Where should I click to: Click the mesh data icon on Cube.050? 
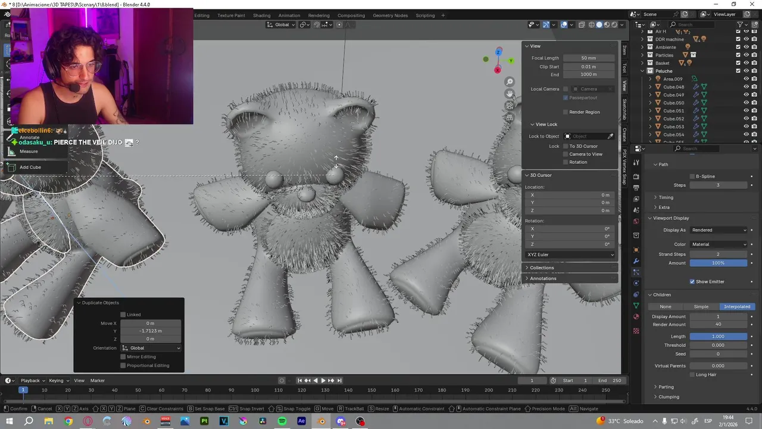(704, 102)
